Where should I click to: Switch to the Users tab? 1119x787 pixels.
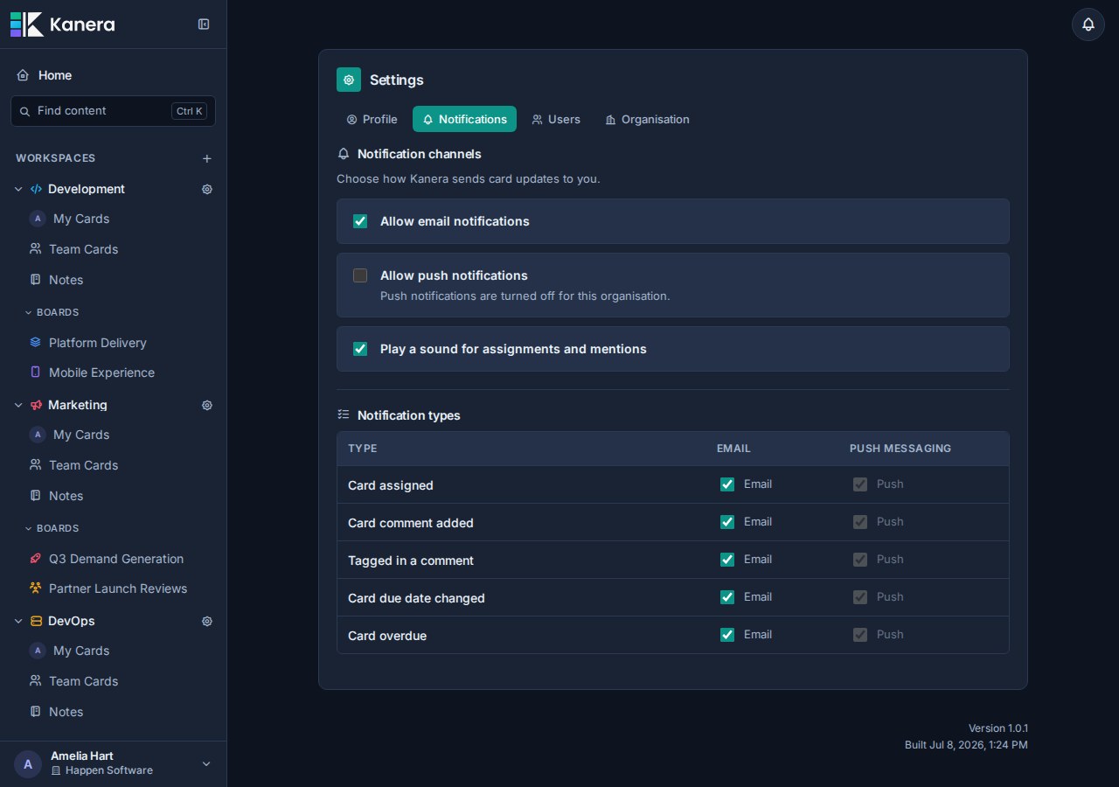pos(556,119)
